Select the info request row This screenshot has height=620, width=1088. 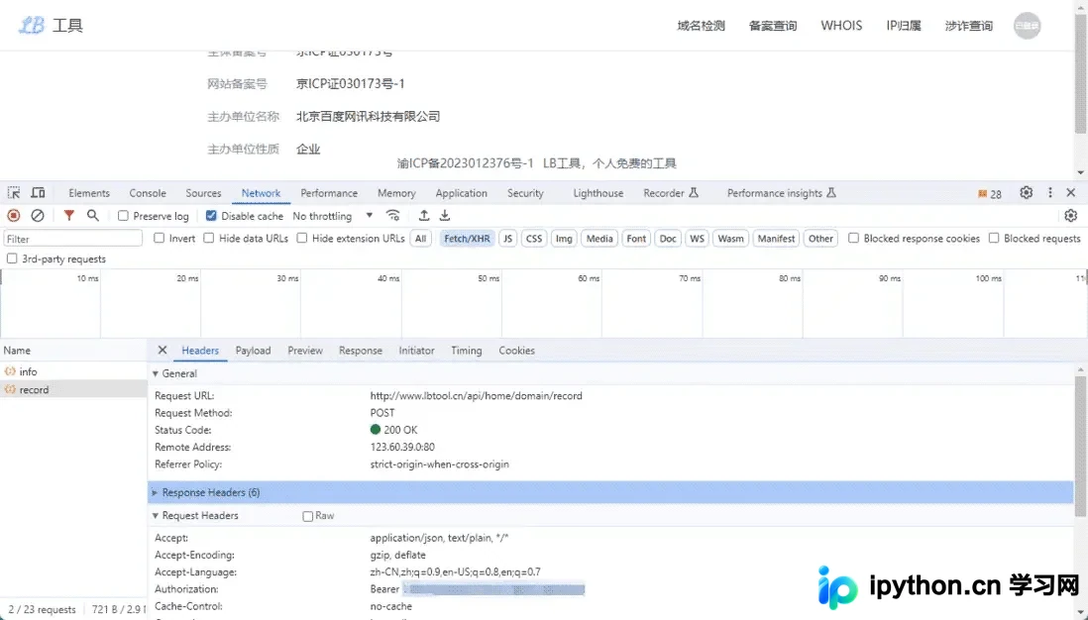[73, 371]
